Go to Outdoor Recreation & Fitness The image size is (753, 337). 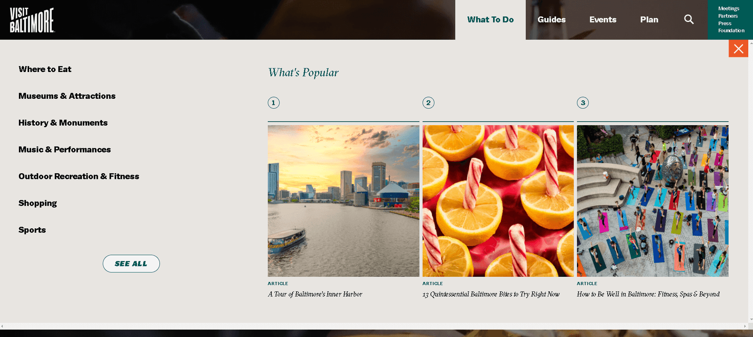(79, 177)
